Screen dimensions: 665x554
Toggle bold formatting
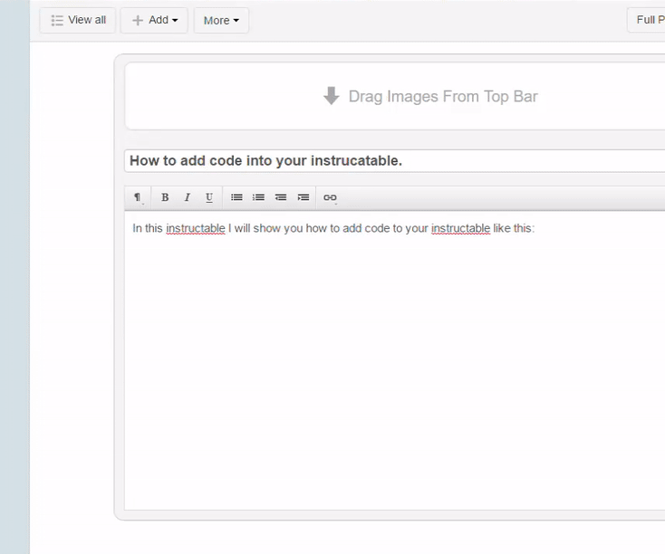coord(165,197)
